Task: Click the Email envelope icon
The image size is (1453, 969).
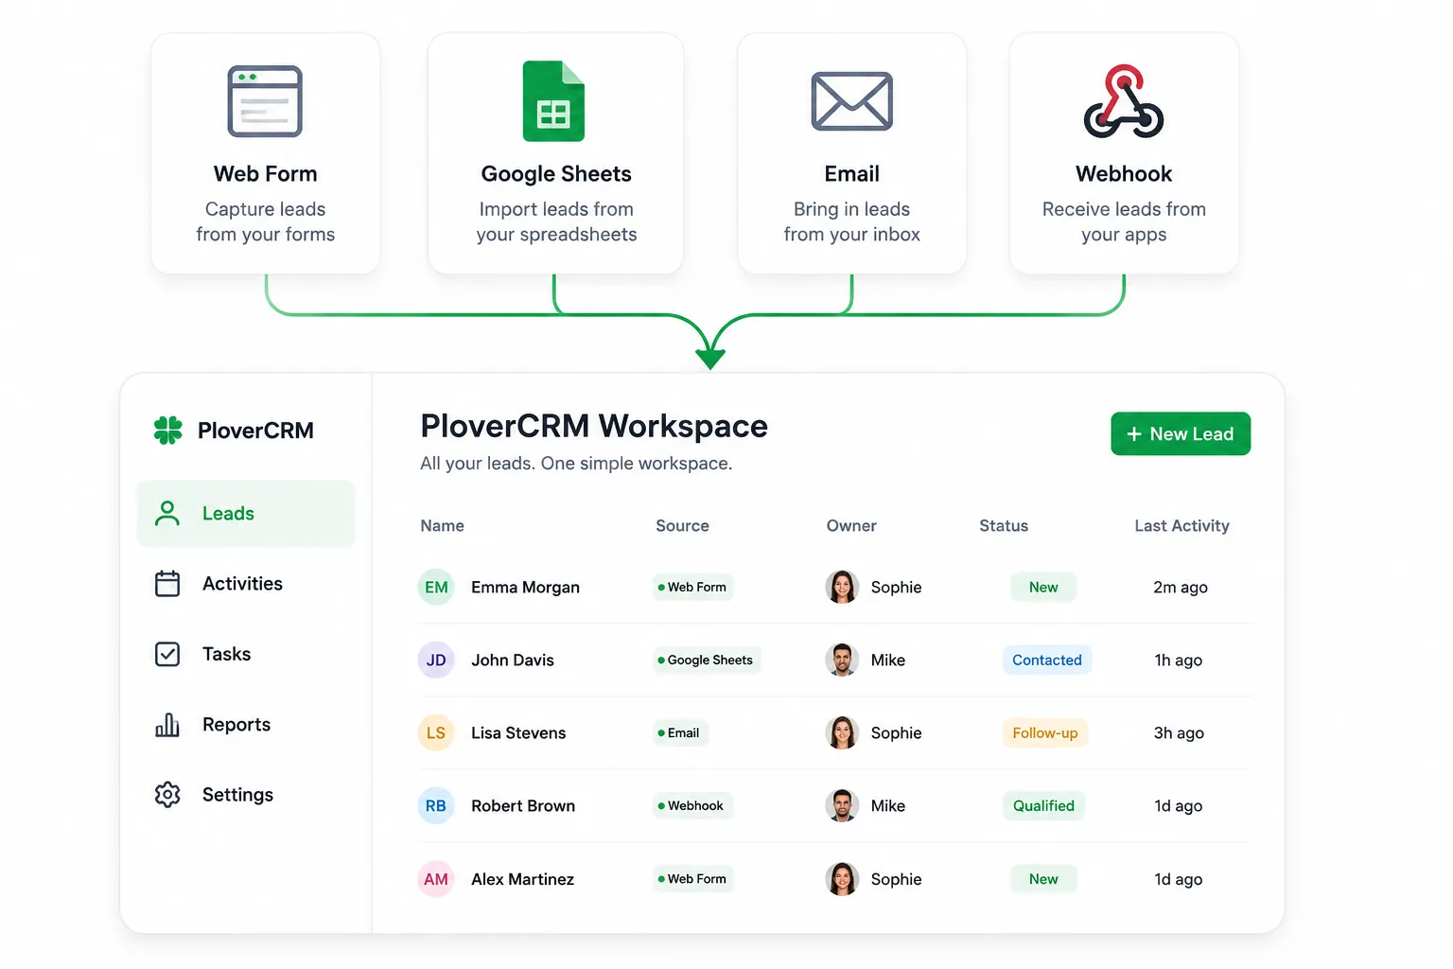Action: 851,101
